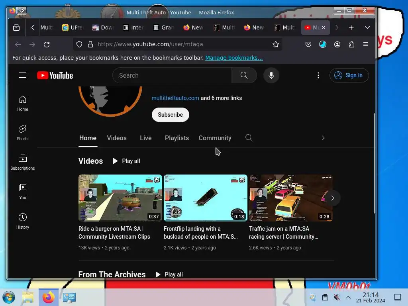Click the YouTube logo
The image size is (408, 306).
55,75
